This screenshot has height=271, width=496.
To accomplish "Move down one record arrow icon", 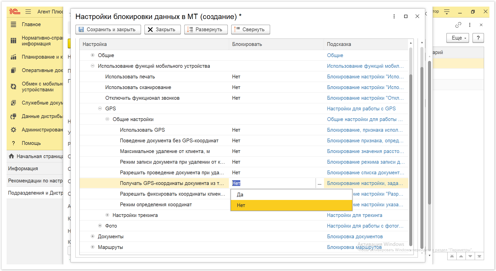I will pos(470,256).
